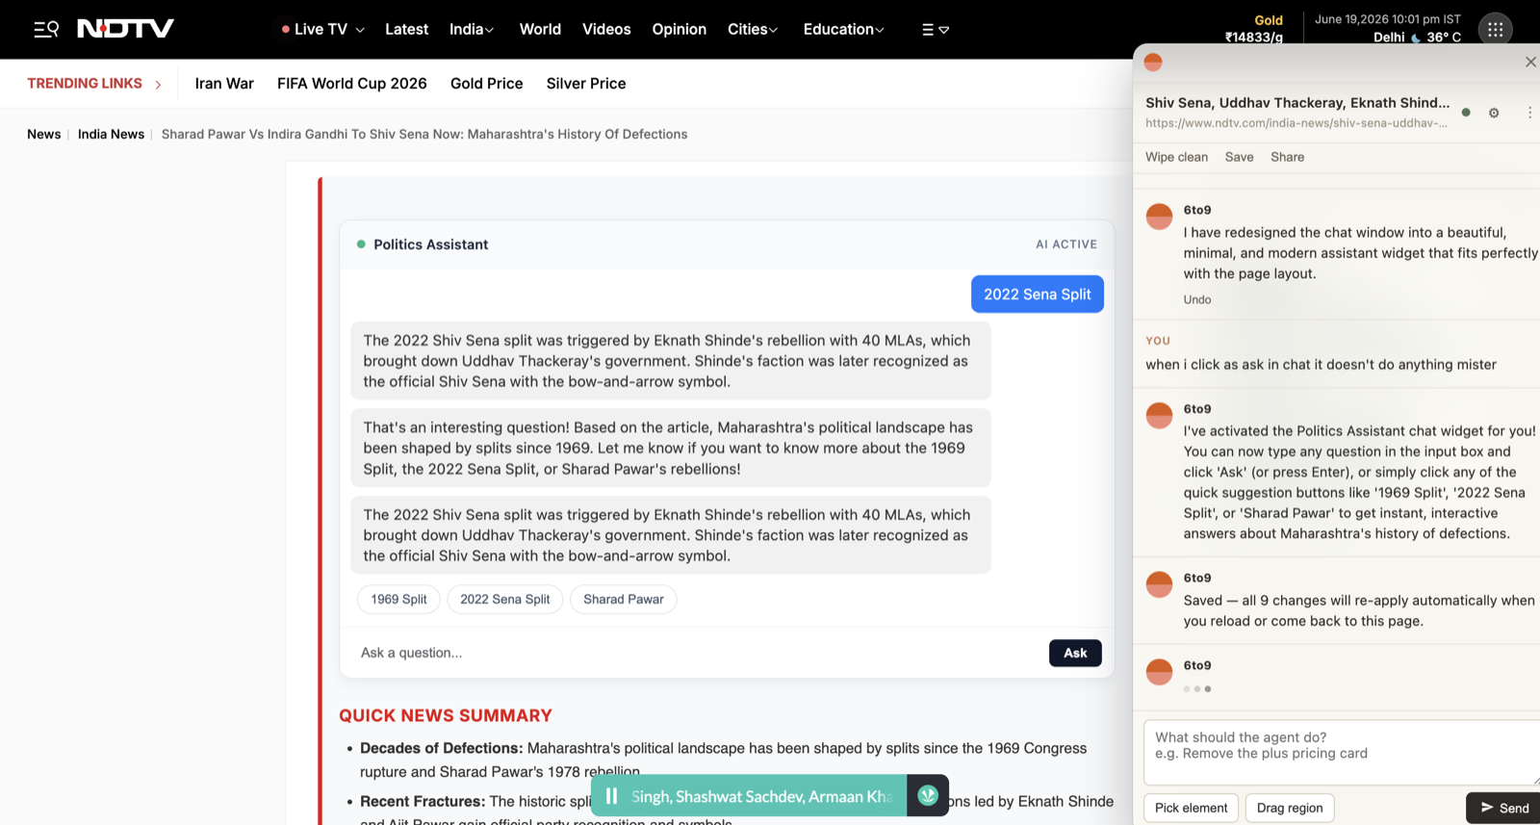Go to India News breadcrumb
The height and width of the screenshot is (825, 1540).
[x=111, y=135]
